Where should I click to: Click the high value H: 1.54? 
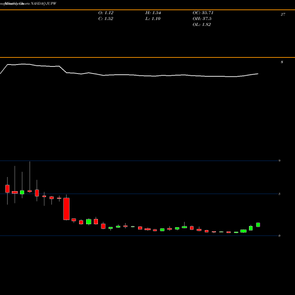(x=153, y=13)
